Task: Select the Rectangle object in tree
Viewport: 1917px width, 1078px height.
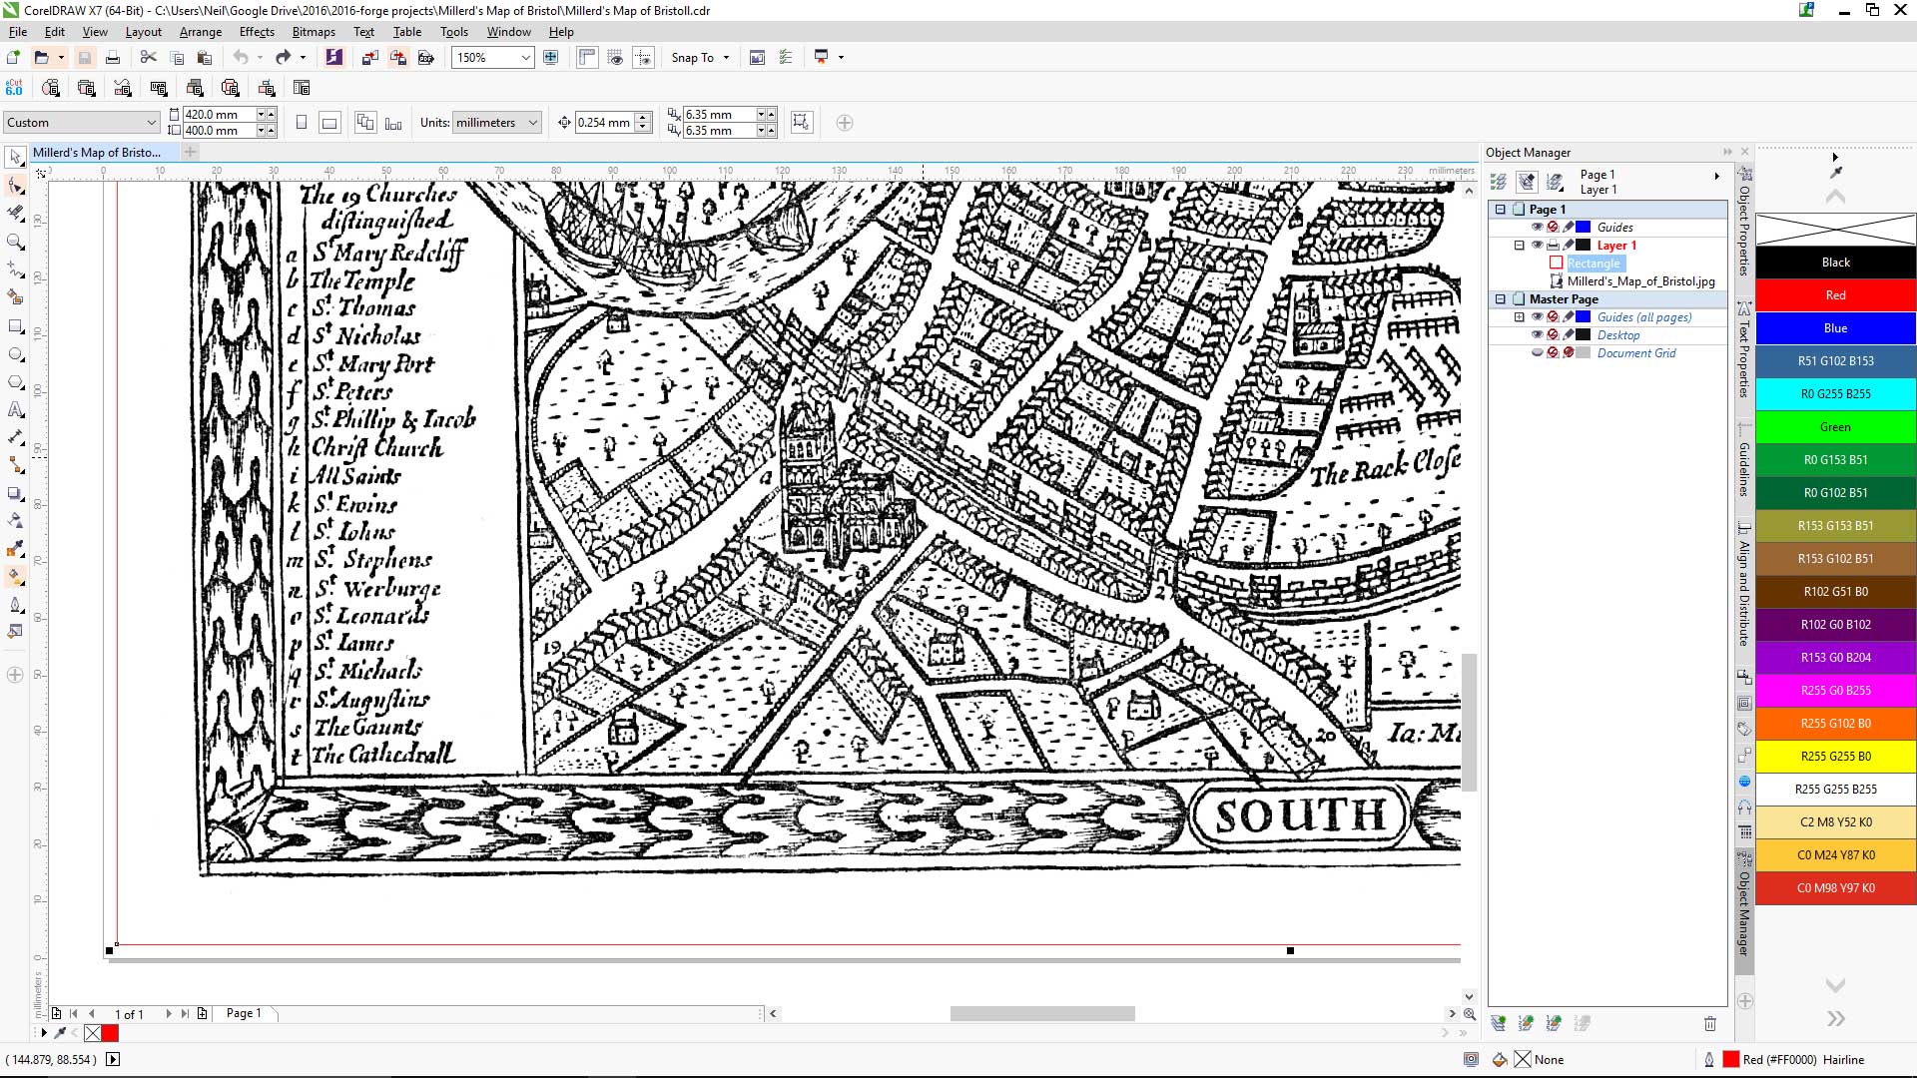Action: 1594,264
